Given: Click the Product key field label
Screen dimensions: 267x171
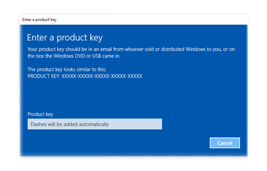Looking at the screenshot, I should tap(40, 114).
